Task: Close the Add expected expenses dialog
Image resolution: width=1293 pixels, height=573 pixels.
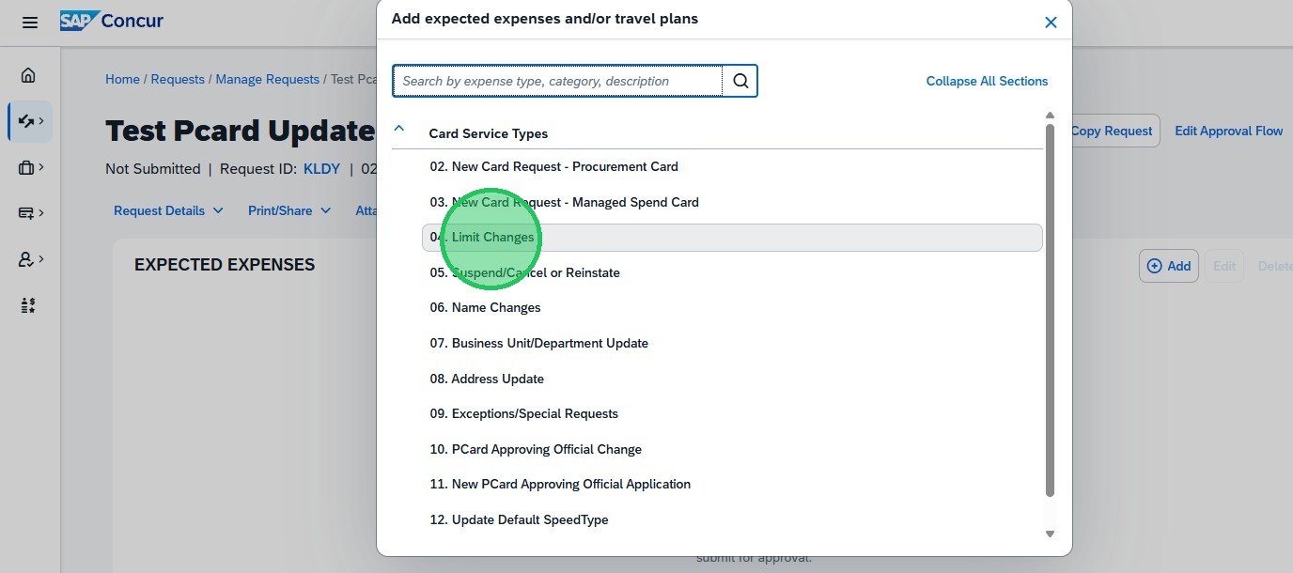Action: click(1051, 23)
